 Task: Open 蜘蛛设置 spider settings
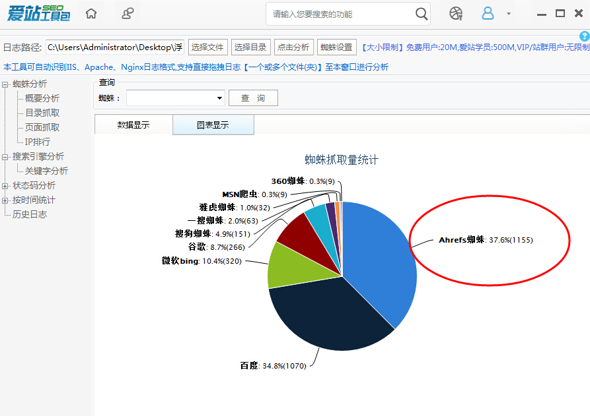click(336, 47)
